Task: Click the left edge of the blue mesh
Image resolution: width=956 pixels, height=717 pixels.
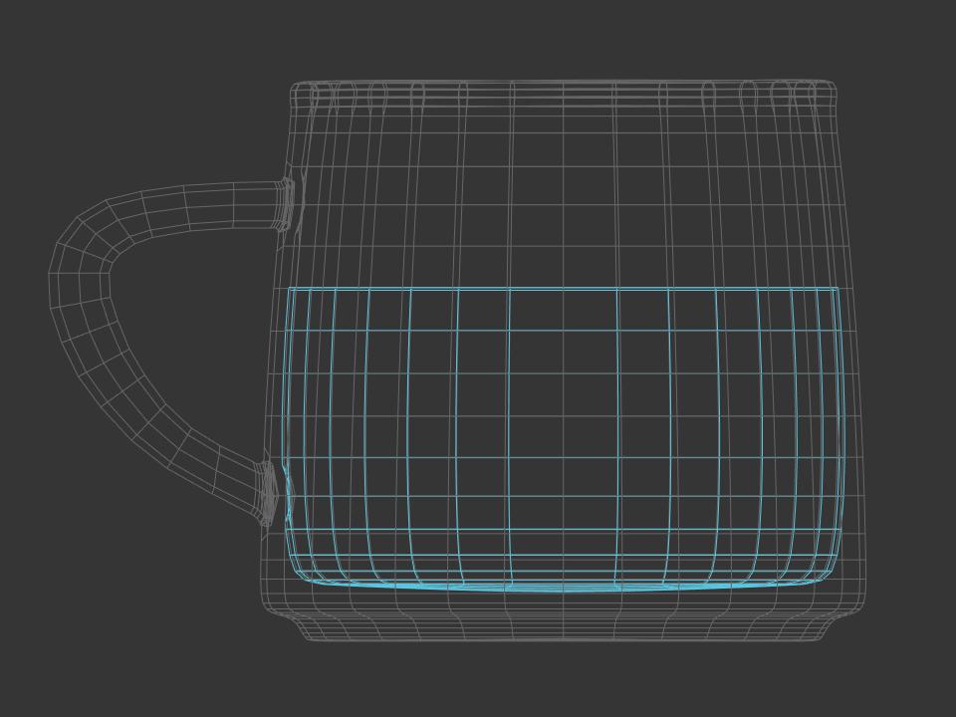Action: [286, 398]
